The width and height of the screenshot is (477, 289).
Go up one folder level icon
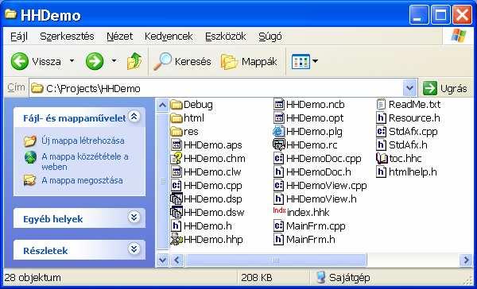134,61
